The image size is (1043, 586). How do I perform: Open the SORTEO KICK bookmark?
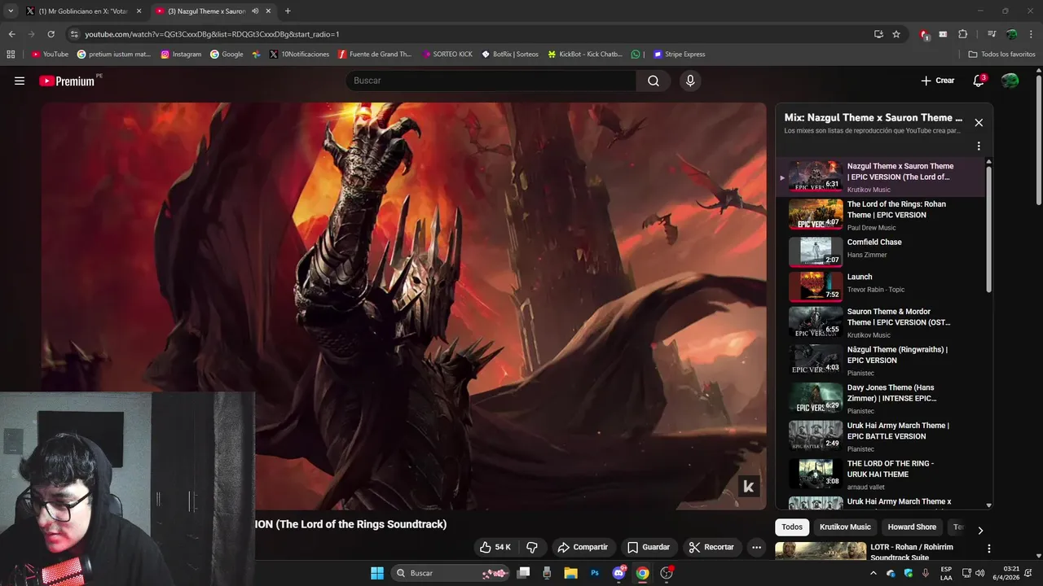[x=447, y=54]
